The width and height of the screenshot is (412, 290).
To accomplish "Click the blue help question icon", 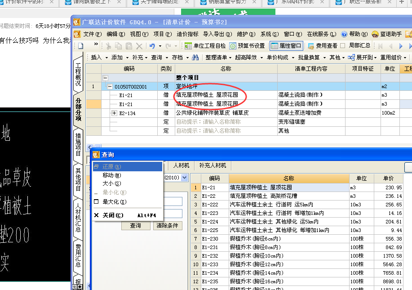I will [x=344, y=34].
